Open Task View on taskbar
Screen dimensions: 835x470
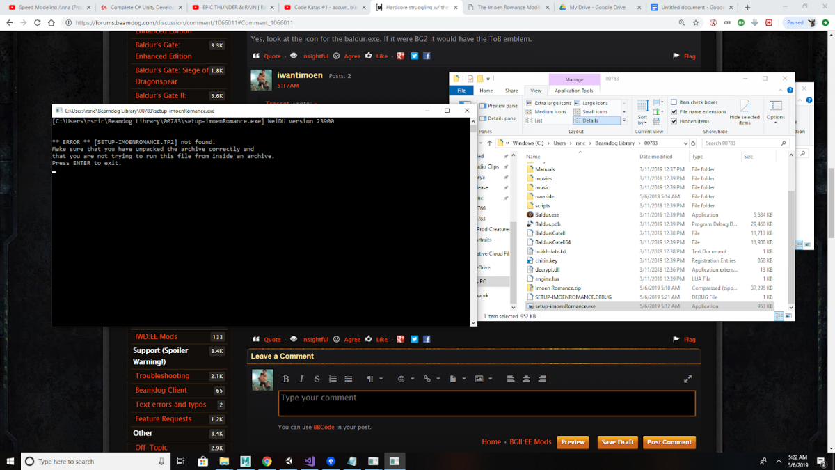[x=180, y=461]
